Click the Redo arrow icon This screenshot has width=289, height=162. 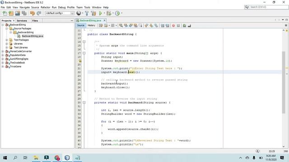click(39, 13)
